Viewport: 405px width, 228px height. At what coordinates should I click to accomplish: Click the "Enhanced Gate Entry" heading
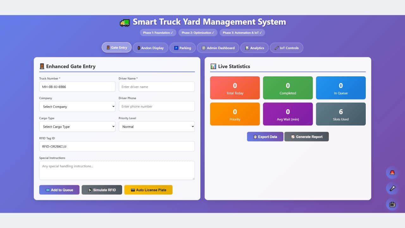tap(67, 66)
